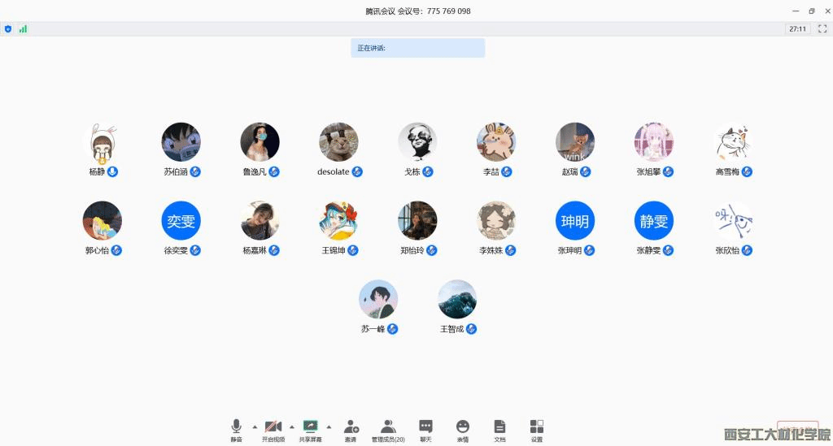
Task: Open the Invite (邀请) participants icon
Action: (x=351, y=428)
